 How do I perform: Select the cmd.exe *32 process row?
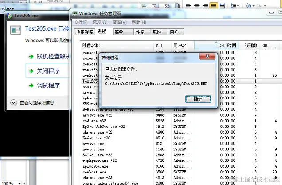(180, 121)
